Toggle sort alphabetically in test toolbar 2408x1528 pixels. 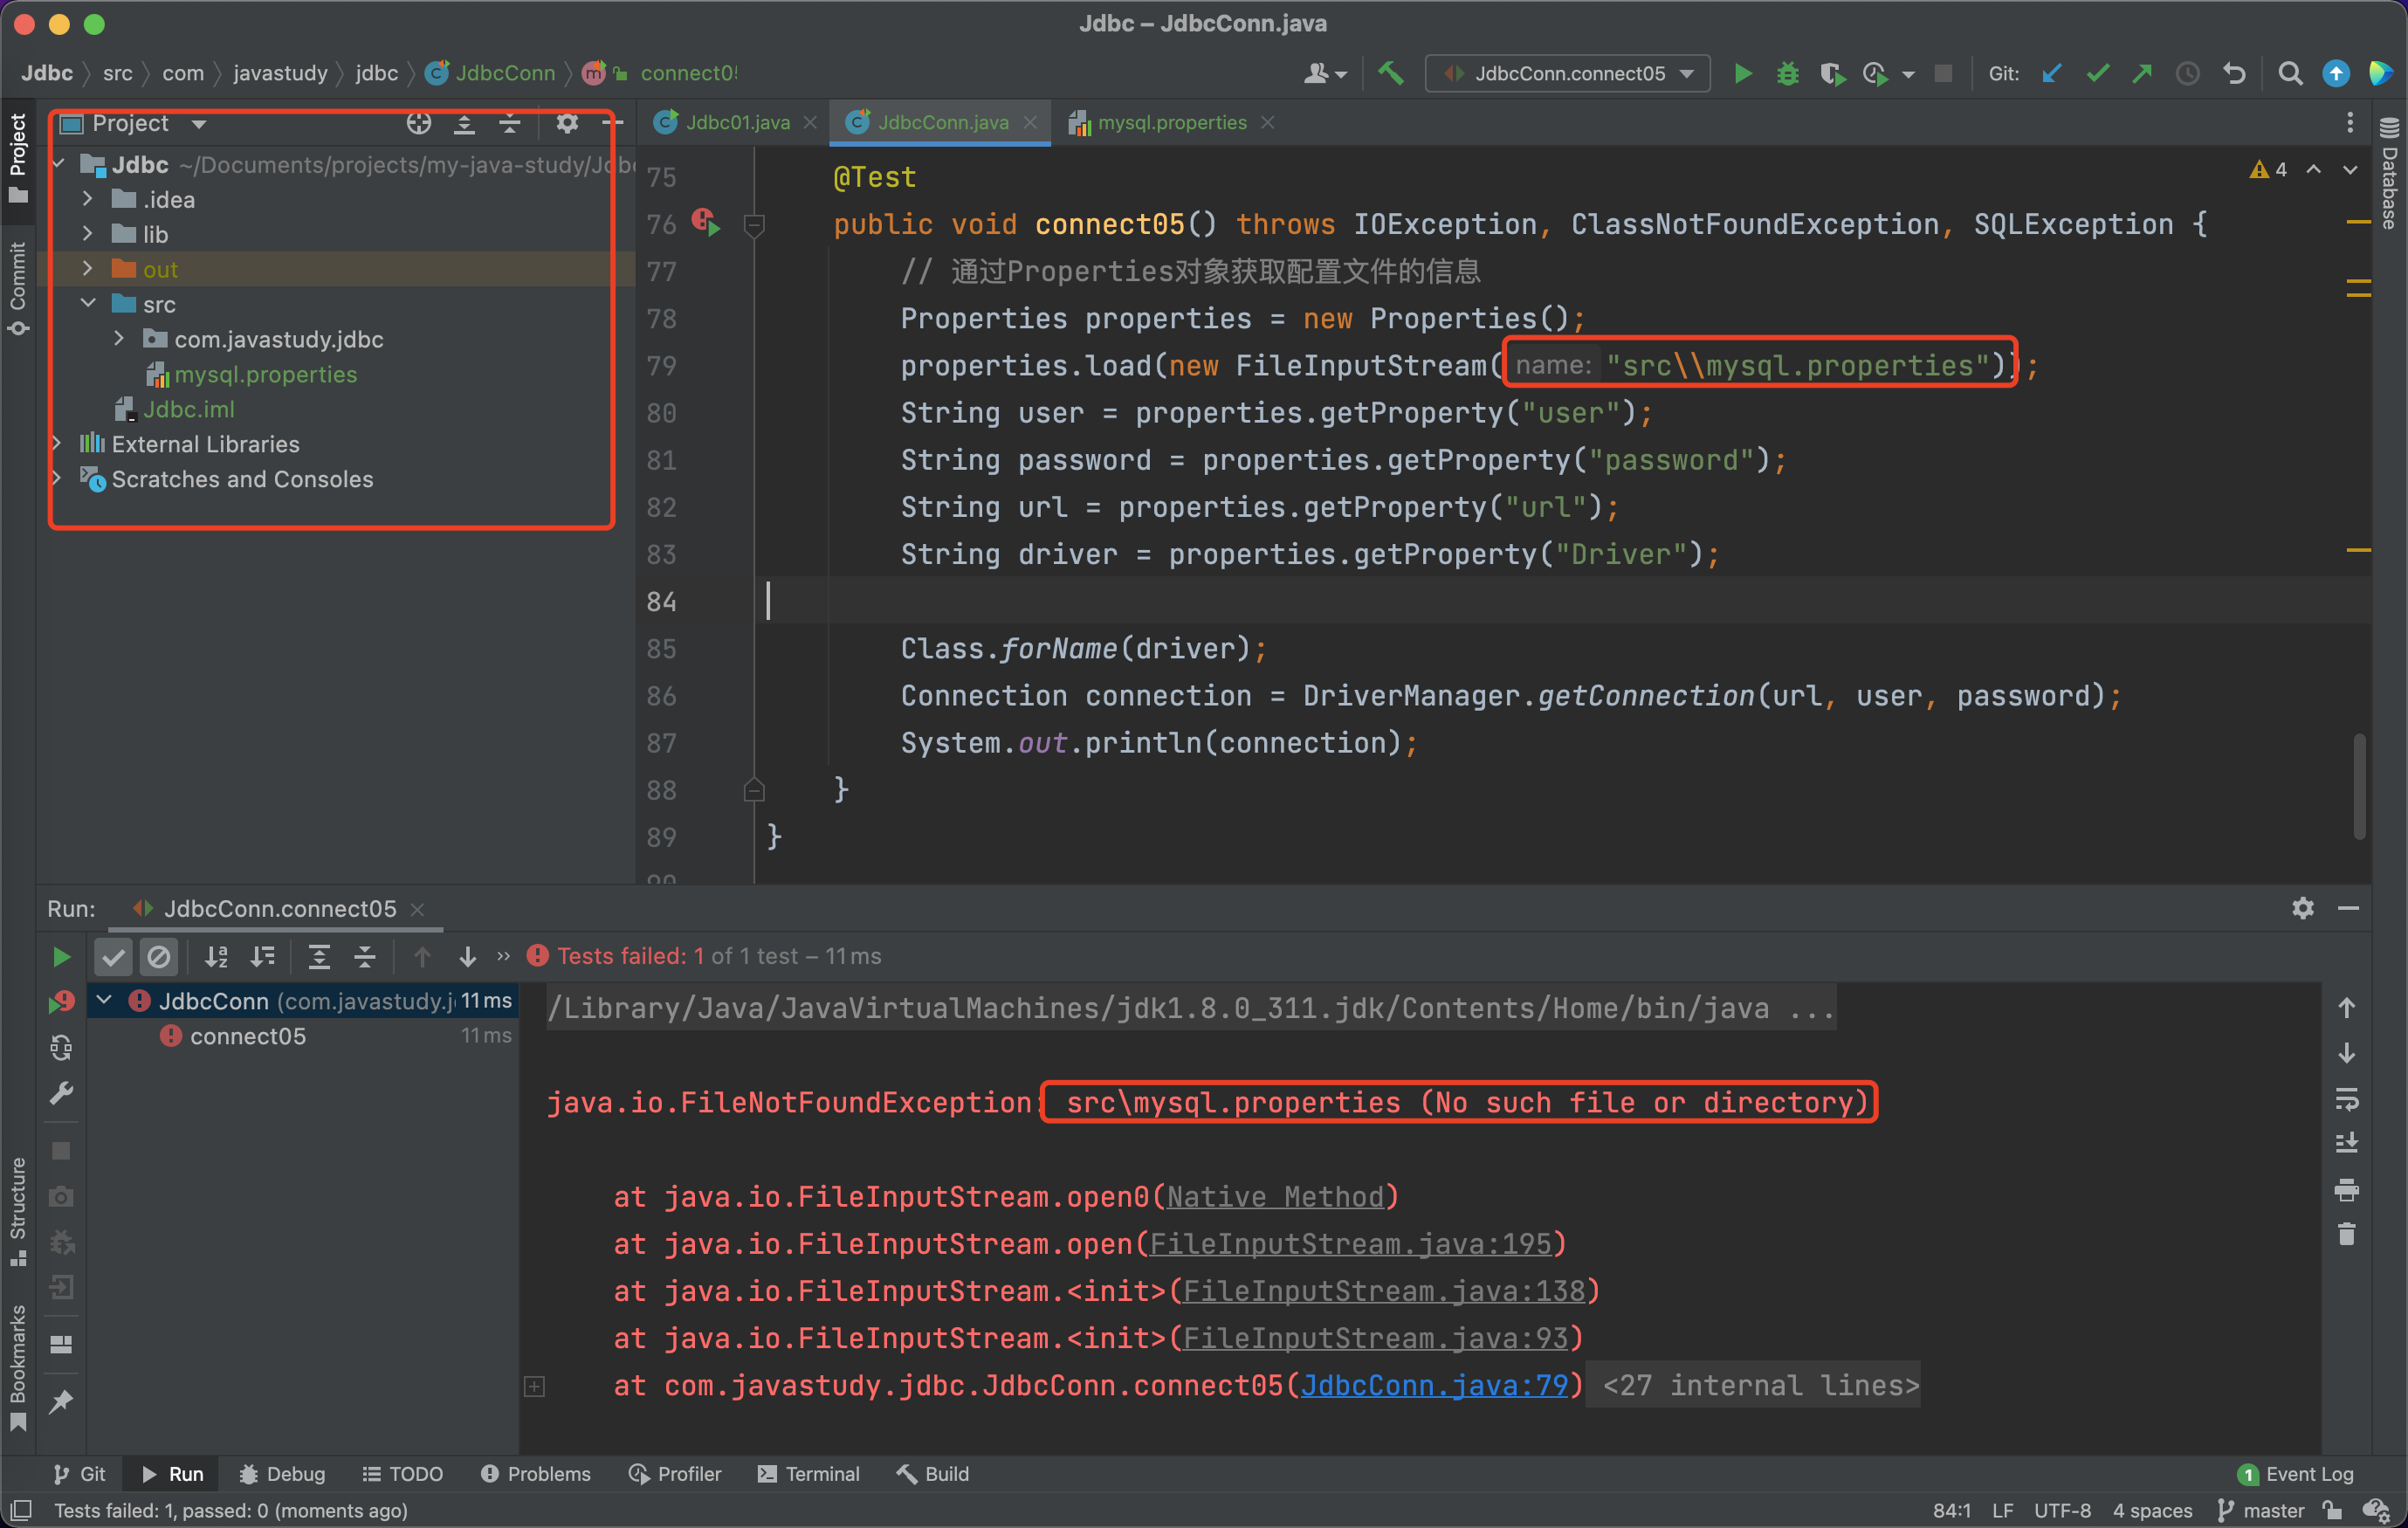(x=216, y=957)
